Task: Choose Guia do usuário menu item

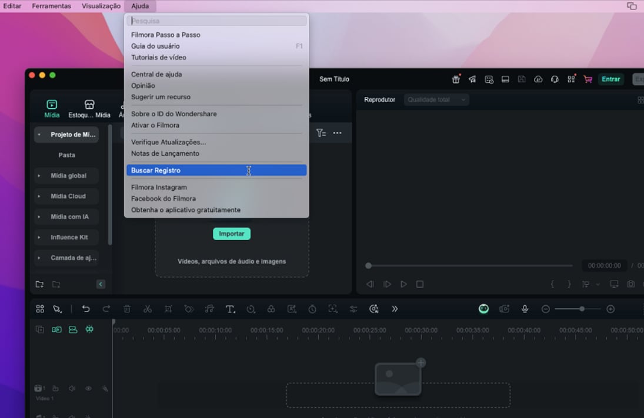Action: [x=216, y=46]
